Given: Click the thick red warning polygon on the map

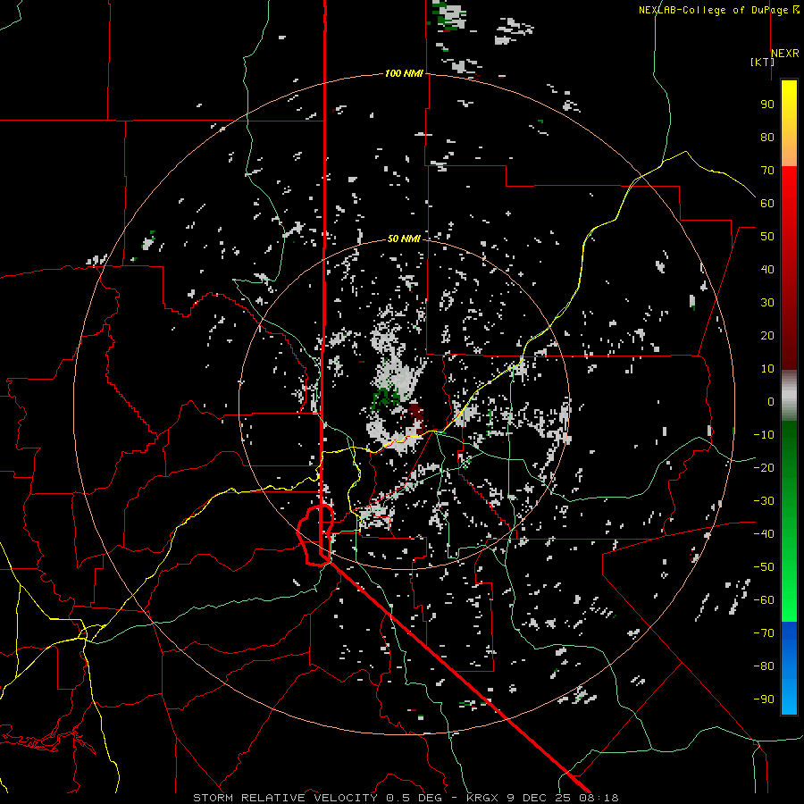Looking at the screenshot, I should 315,535.
